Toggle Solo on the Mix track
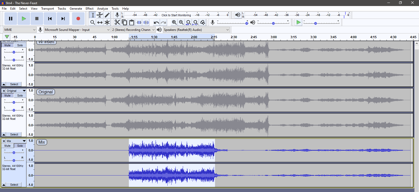The image size is (419, 192). 20,146
